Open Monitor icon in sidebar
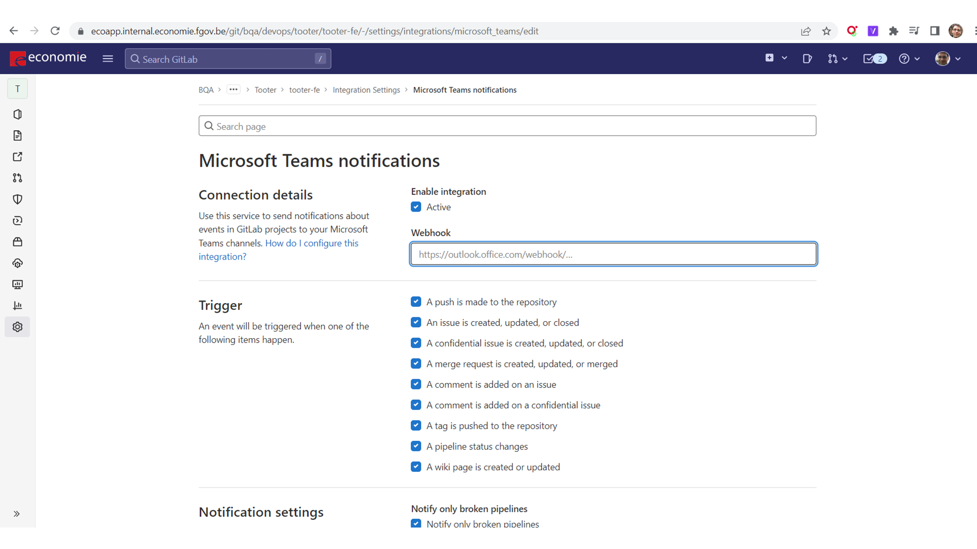 pos(18,285)
